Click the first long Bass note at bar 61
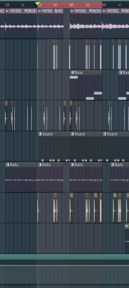 click(x=74, y=77)
